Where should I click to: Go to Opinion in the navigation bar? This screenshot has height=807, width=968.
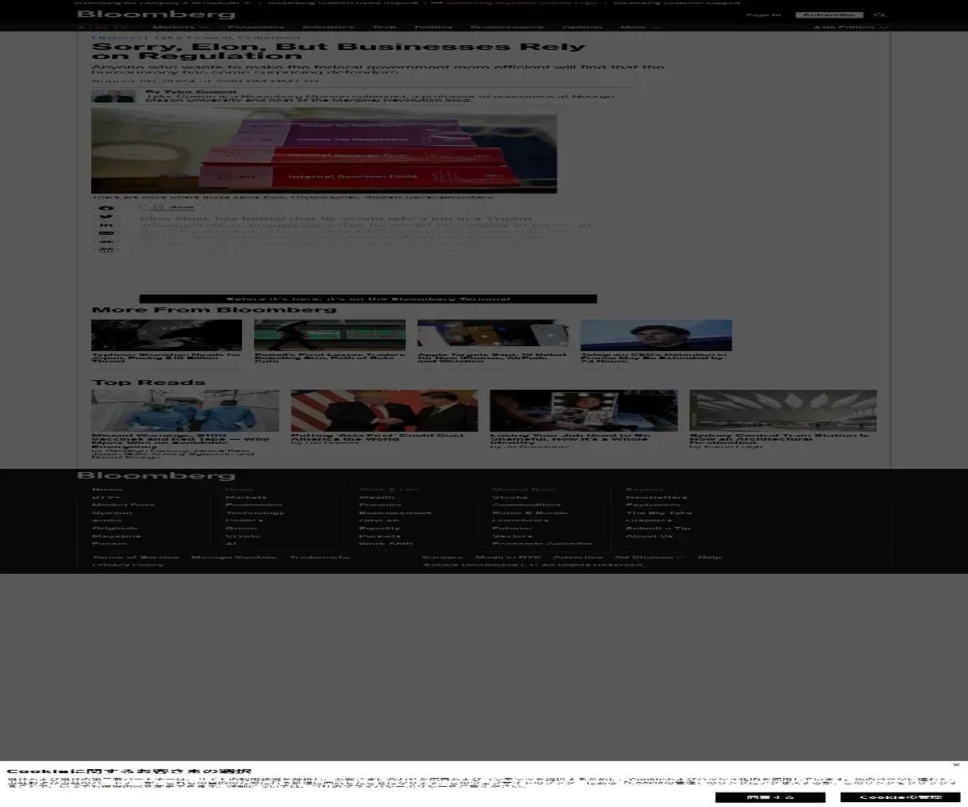(x=582, y=27)
